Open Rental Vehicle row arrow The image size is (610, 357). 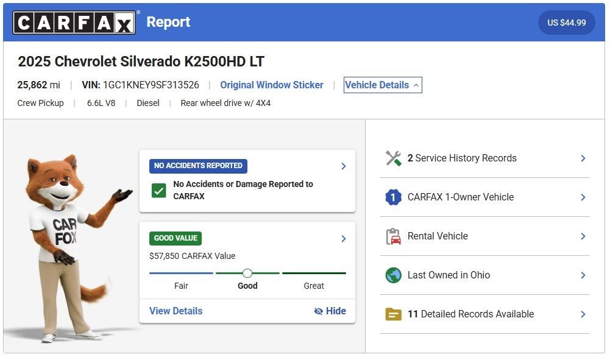[583, 236]
